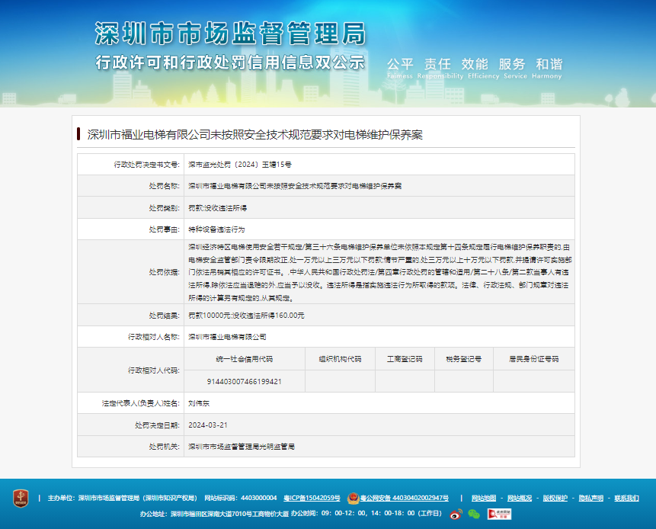The width and height of the screenshot is (656, 529).
Task: Click the decision date 2024-03-21
Action: click(208, 425)
